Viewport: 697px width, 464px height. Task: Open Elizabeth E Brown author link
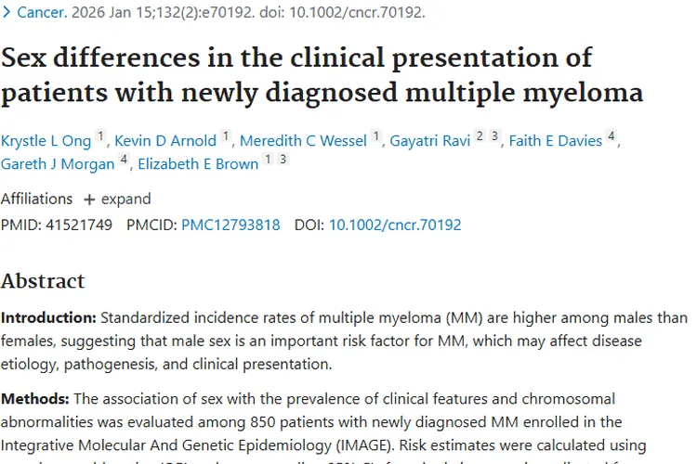coord(197,164)
